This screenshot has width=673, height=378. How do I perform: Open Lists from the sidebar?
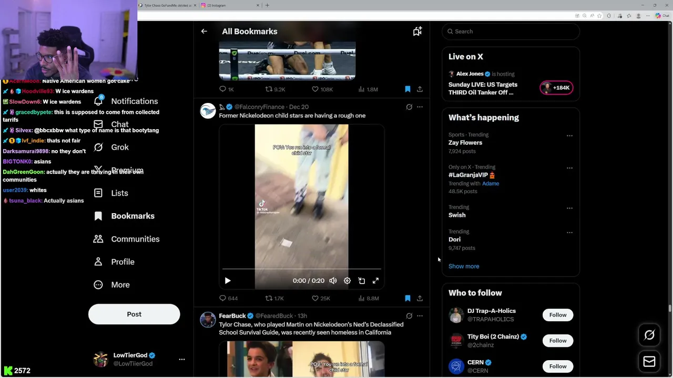pos(111,193)
